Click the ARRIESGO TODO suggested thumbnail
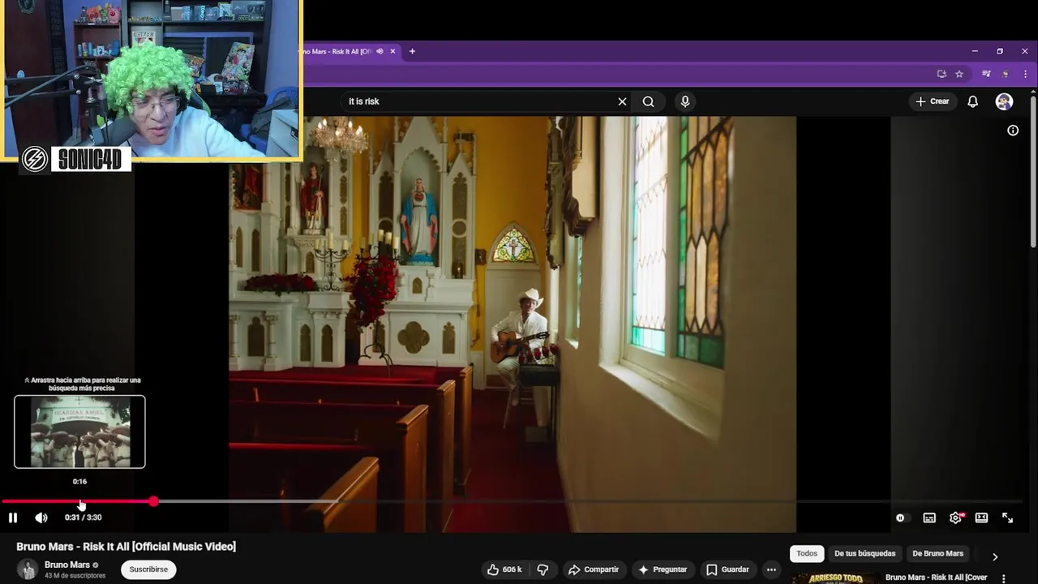The height and width of the screenshot is (584, 1038). click(835, 578)
